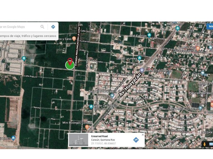Select the Jardín De Eventos El Dorado marker
The image size is (213, 159).
tap(91, 107)
